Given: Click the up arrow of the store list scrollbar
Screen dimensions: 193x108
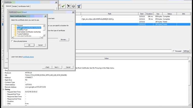Looking at the screenshot, I should pos(44,25).
